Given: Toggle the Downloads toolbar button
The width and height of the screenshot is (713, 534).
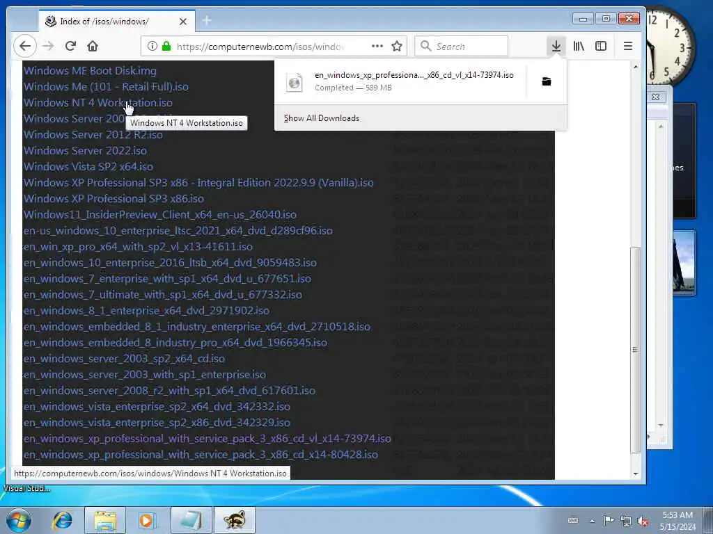Looking at the screenshot, I should click(556, 46).
